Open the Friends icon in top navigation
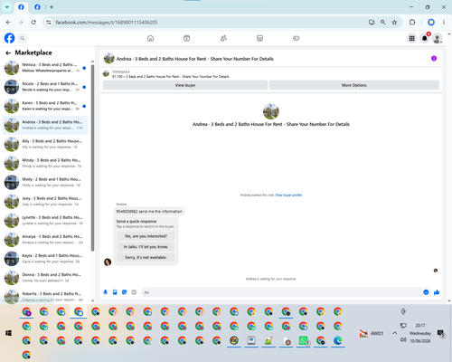The height and width of the screenshot is (362, 452). pyautogui.click(x=223, y=38)
